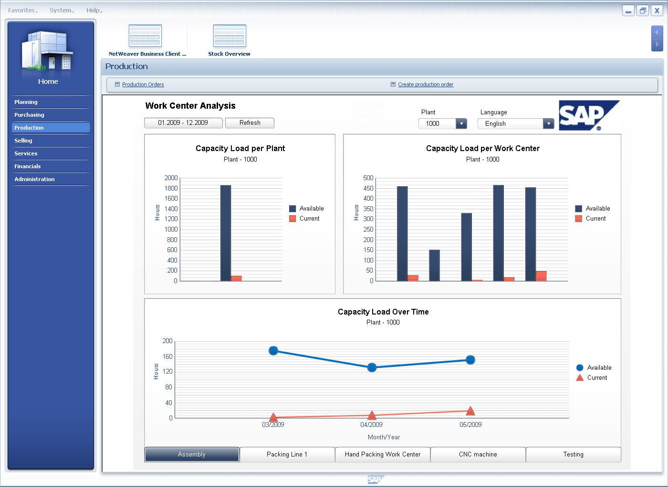The height and width of the screenshot is (487, 668).
Task: Click the icon beside Create production order
Action: point(393,84)
